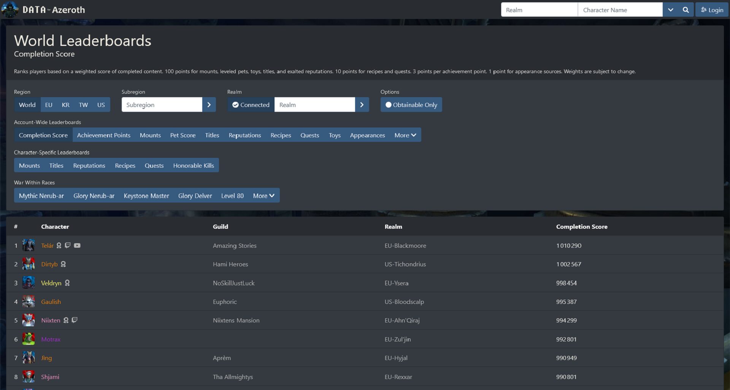The width and height of the screenshot is (730, 390).
Task: Click the award ribbon icon beside Dirtyb
Action: (x=63, y=264)
